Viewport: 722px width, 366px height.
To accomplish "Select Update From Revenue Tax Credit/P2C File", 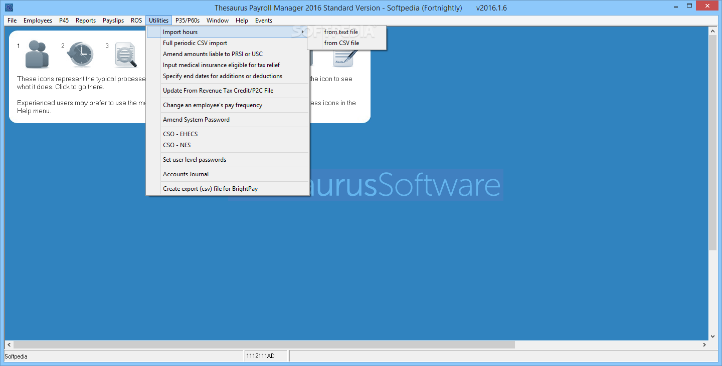I will coord(228,91).
